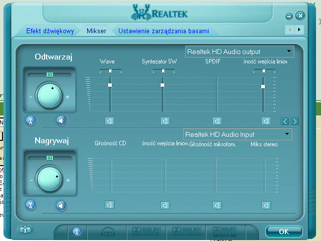The width and height of the screenshot is (321, 241).
Task: Mute the Wave playback channel
Action: 110,121
